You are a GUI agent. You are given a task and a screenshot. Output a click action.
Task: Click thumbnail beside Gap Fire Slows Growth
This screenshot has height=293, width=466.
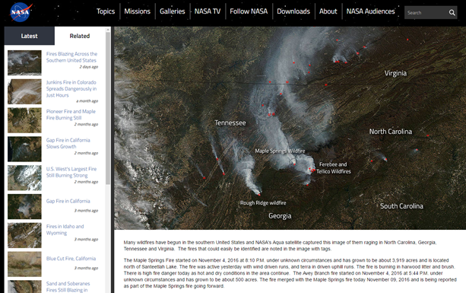coord(24,149)
